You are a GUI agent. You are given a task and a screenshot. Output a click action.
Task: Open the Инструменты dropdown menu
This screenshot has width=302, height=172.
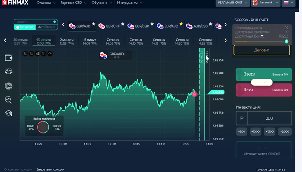coord(130,3)
